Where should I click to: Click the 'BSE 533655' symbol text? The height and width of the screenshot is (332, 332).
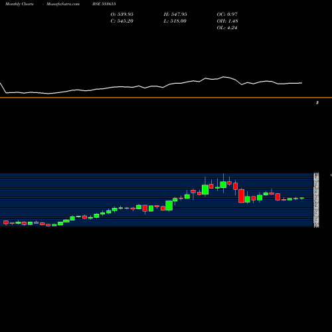104,4
